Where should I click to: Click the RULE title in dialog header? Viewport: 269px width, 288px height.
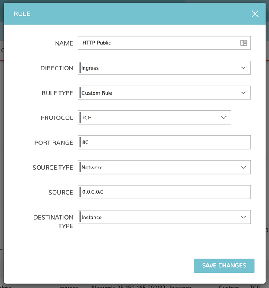22,14
